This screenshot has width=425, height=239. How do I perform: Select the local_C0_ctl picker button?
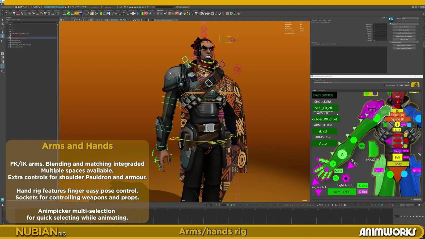click(325, 108)
